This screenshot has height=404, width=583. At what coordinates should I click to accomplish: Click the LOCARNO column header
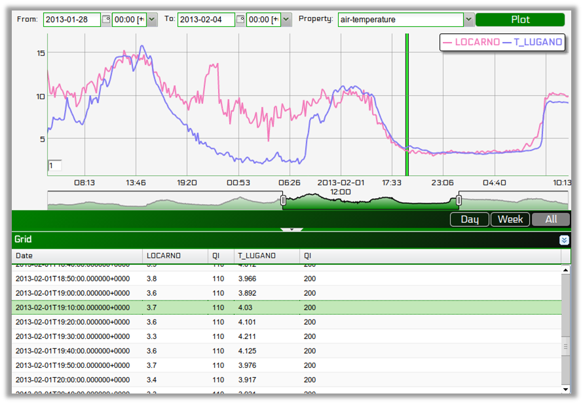(164, 256)
